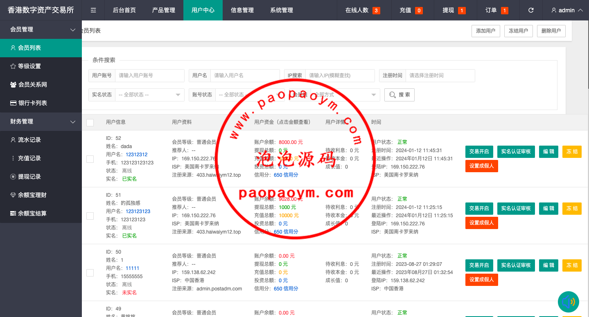This screenshot has width=589, height=317.
Task: Open username link 12312312
Action: click(136, 155)
